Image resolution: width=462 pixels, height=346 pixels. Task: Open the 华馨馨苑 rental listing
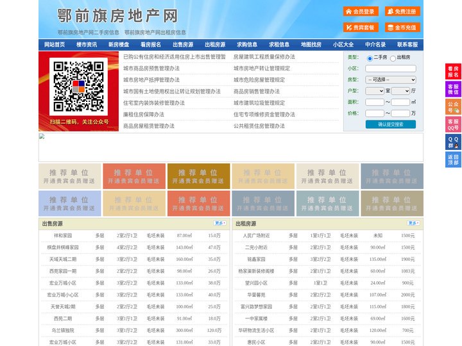tap(256, 295)
